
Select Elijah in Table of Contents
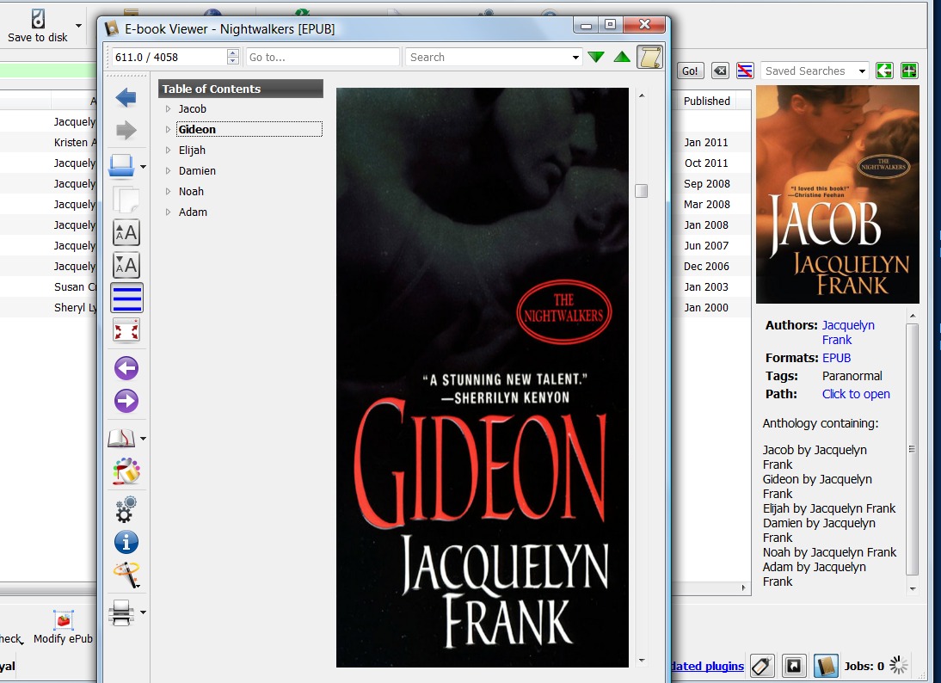tap(192, 150)
